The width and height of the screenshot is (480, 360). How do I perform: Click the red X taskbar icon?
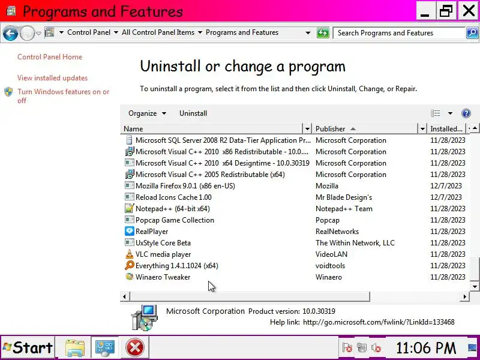click(134, 348)
